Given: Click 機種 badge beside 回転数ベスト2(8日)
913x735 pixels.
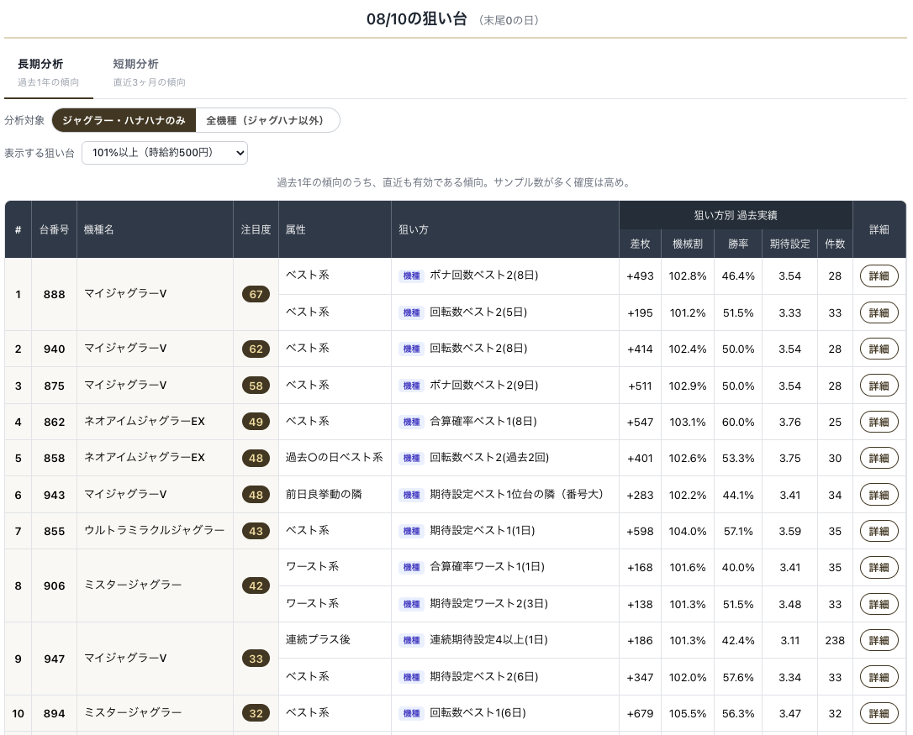Looking at the screenshot, I should (412, 349).
